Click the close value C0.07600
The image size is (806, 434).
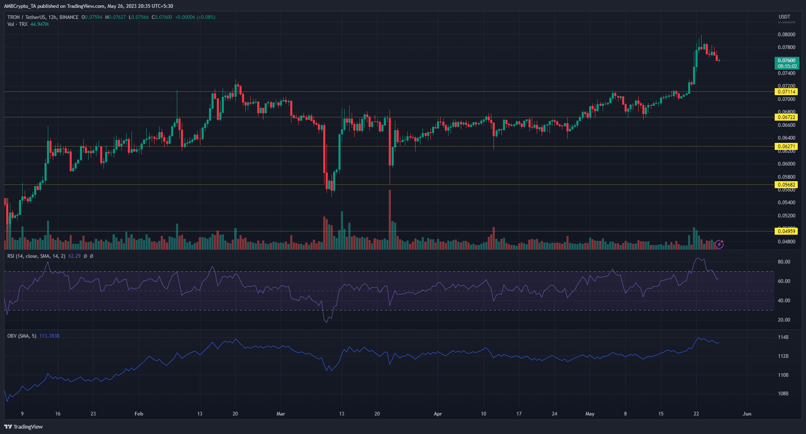pos(162,17)
